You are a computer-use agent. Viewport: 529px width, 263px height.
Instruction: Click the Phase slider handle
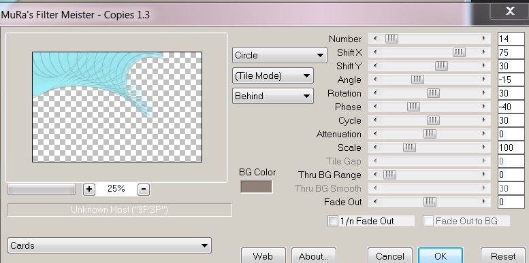coord(413,107)
